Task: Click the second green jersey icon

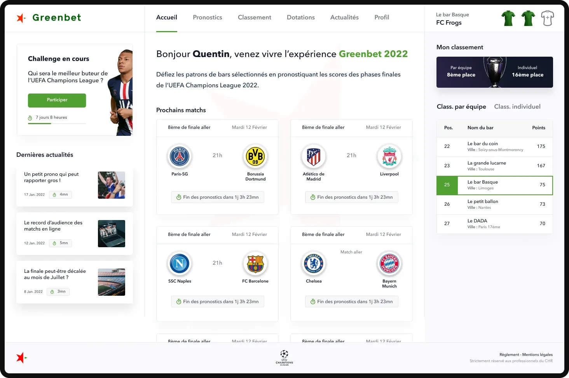Action: pos(528,18)
